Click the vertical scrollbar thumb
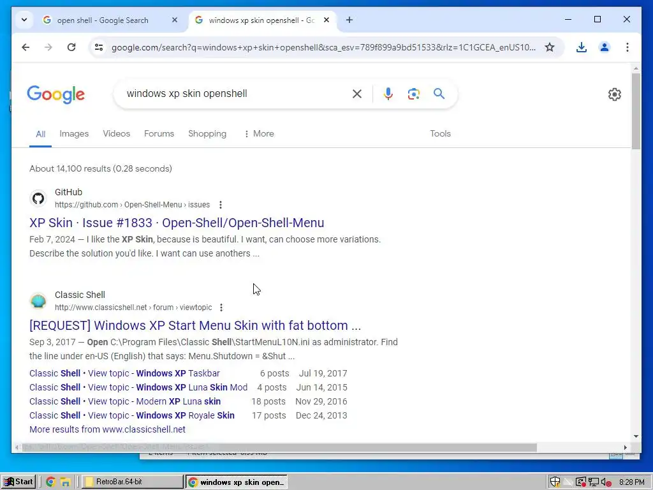653x490 pixels. [636, 111]
